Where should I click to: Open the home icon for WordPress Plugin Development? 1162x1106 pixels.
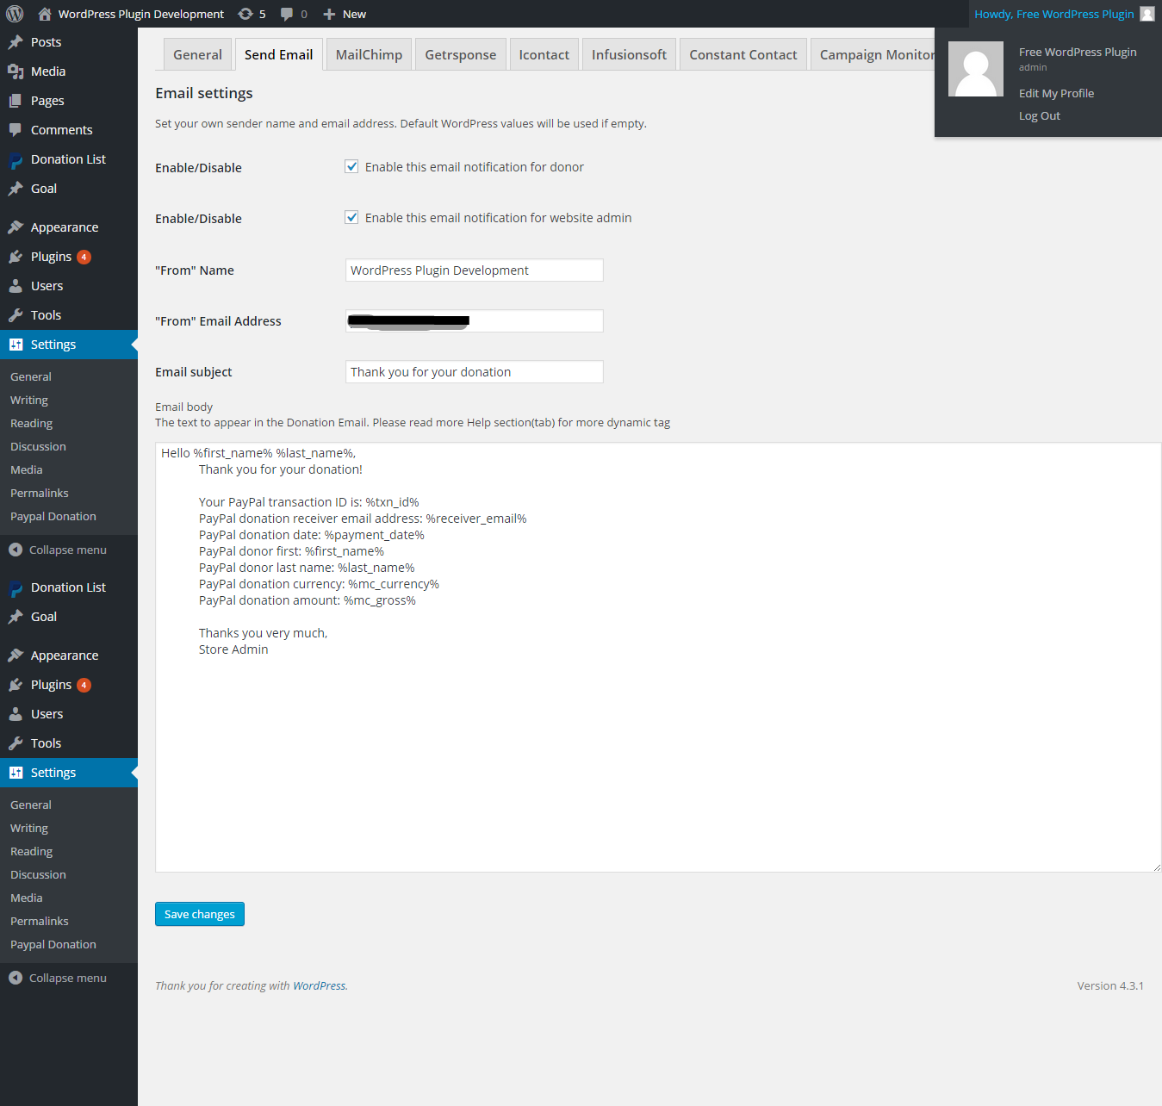[x=45, y=14]
